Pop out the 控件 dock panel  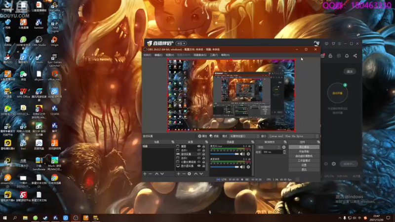point(318,142)
